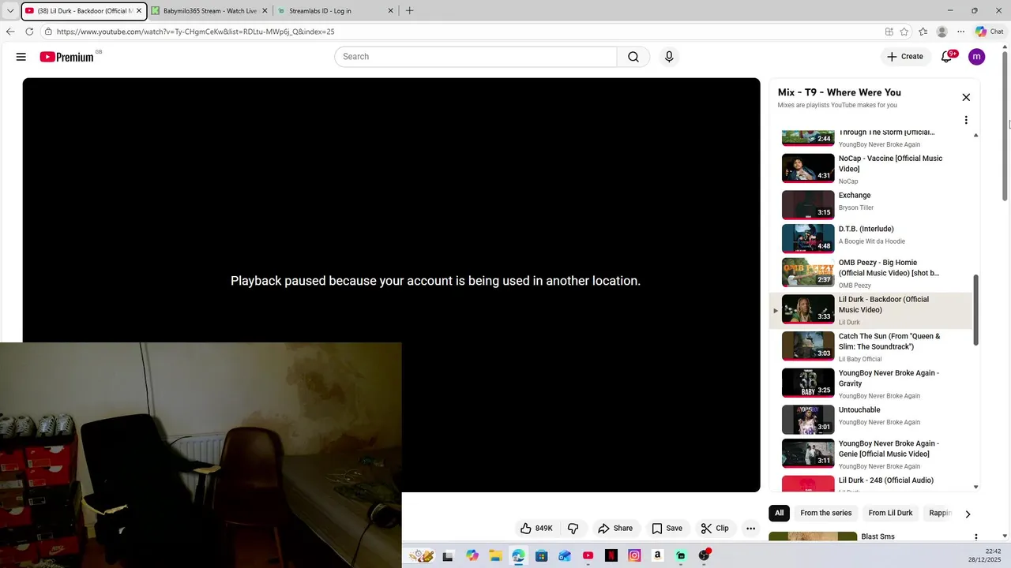The image size is (1011, 568).
Task: Open the notifications bell
Action: (x=947, y=57)
